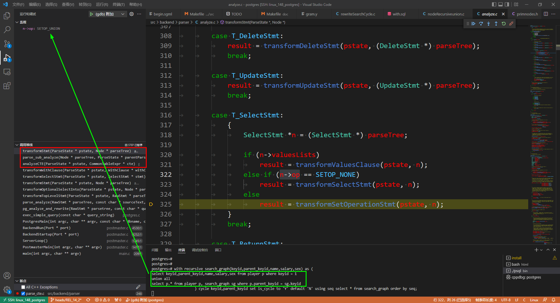Select the cppdbg: postgres terminal
The height and width of the screenshot is (303, 560).
531,277
